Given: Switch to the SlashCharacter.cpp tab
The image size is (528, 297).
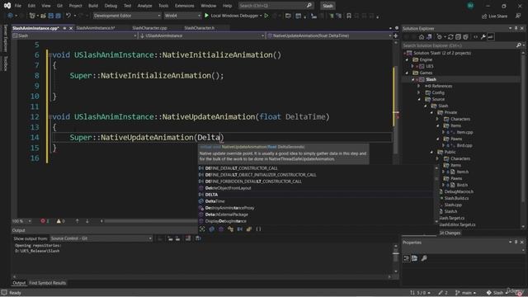Looking at the screenshot, I should tap(149, 28).
